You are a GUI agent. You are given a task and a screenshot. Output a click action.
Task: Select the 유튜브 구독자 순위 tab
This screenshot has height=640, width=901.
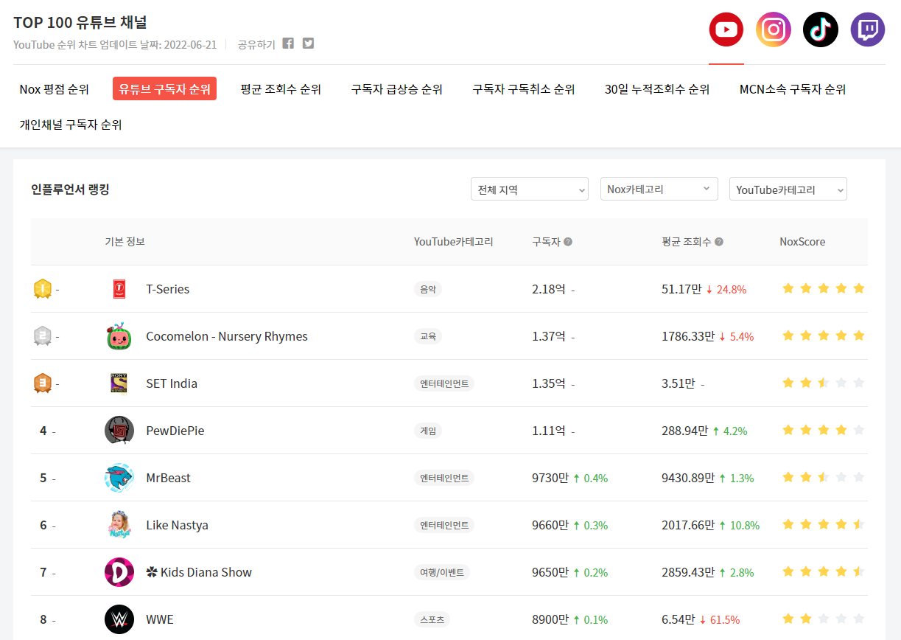164,89
